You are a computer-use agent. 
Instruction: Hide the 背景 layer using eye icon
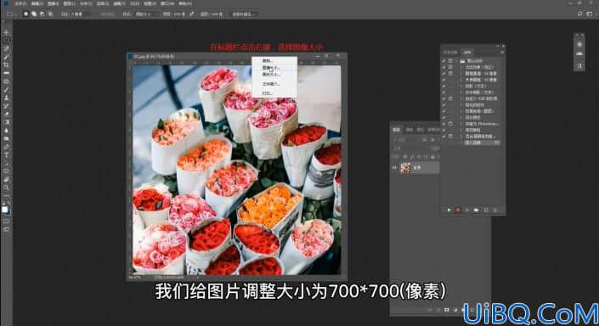[394, 167]
